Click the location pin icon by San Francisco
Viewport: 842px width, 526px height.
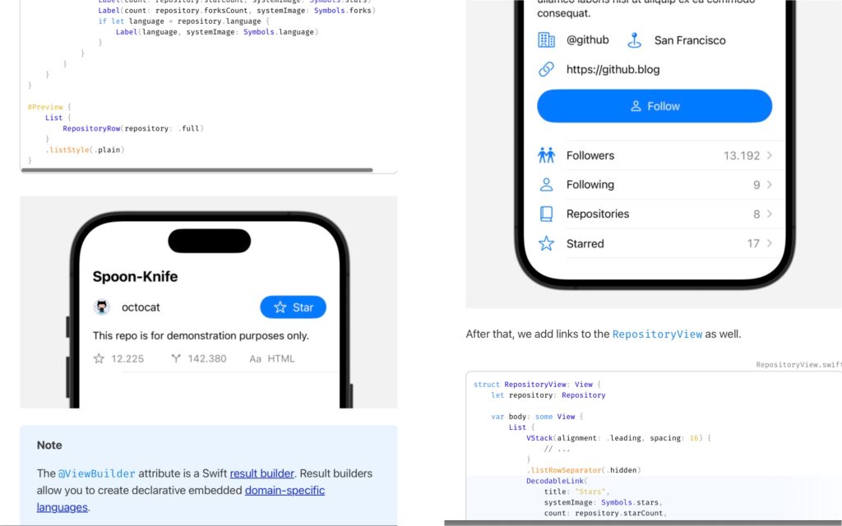point(634,40)
